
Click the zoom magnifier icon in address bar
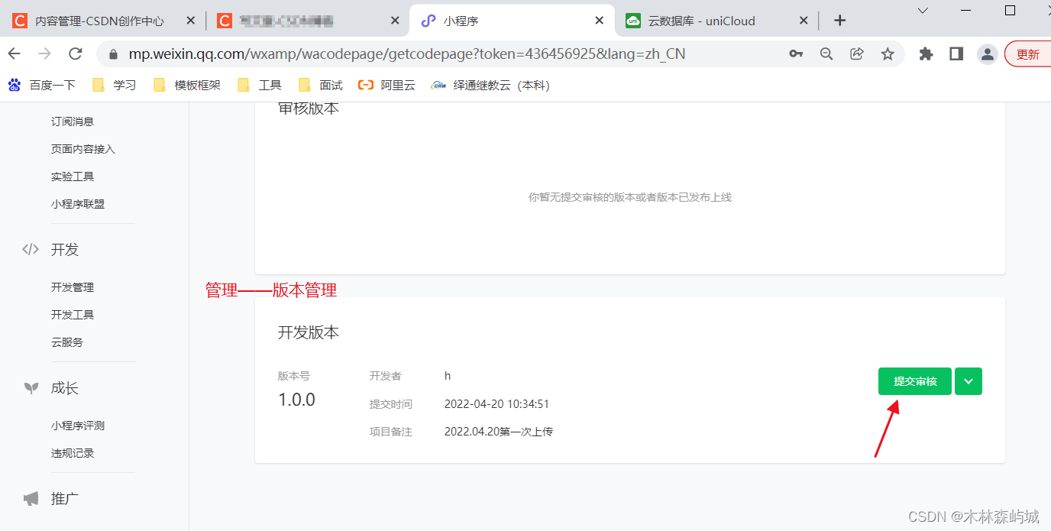(826, 54)
